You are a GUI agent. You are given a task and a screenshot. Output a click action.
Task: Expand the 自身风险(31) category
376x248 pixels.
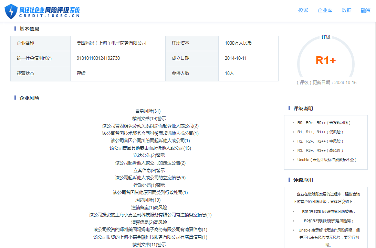click(148, 111)
